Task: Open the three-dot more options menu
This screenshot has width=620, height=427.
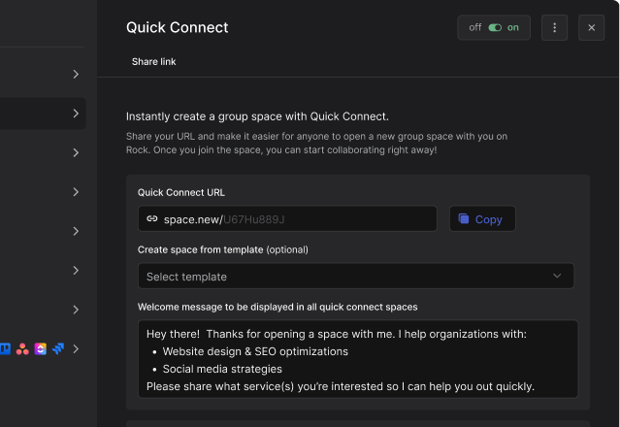Action: click(554, 28)
